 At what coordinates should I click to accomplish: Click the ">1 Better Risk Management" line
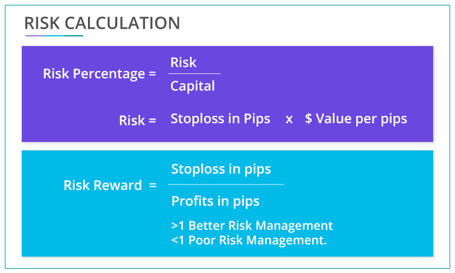252,226
